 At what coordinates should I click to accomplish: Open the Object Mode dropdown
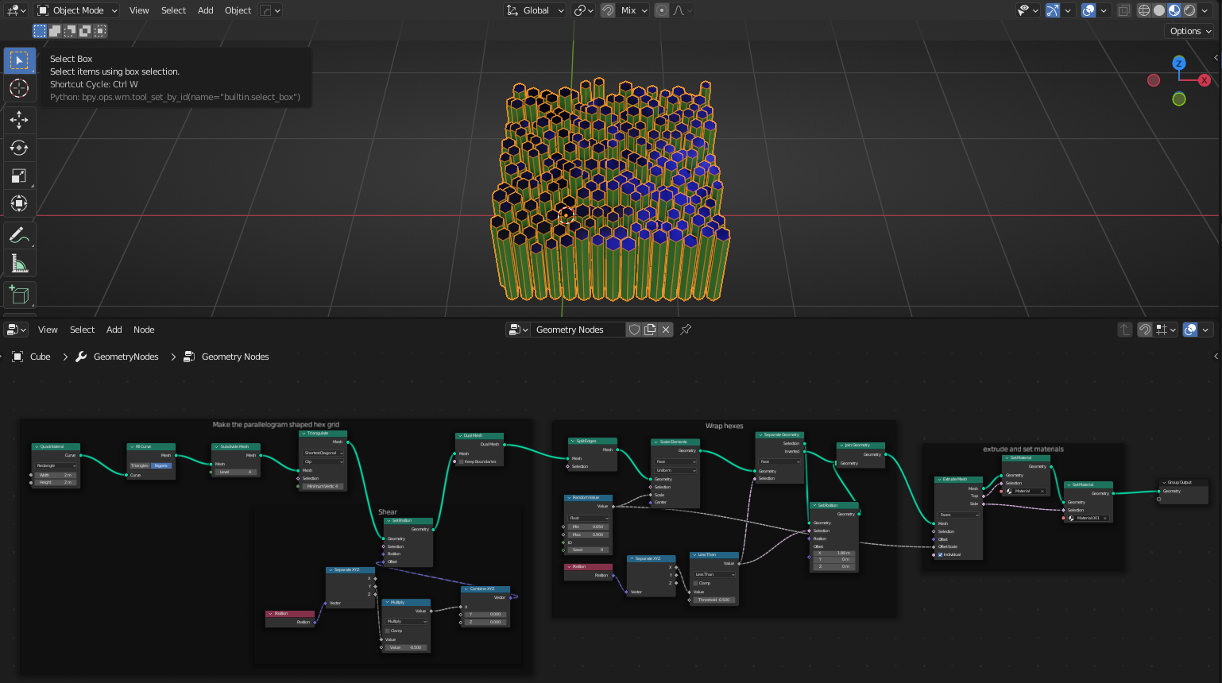click(x=78, y=10)
